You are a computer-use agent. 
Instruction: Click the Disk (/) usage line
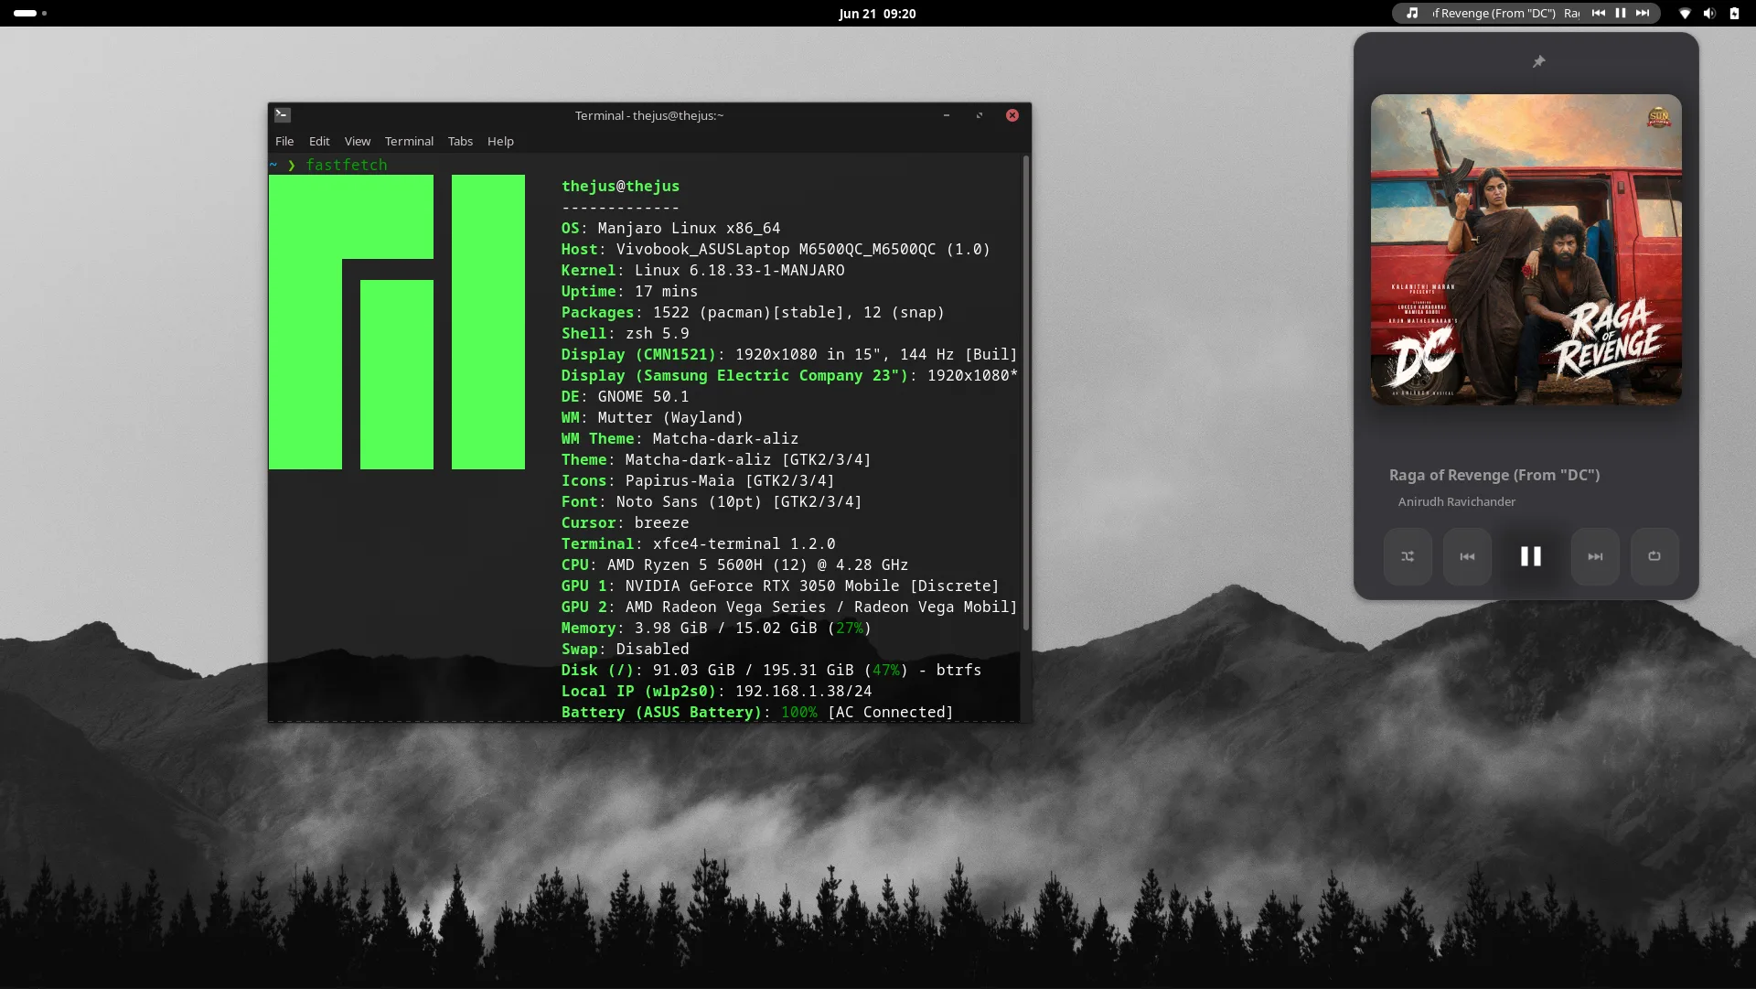click(771, 670)
